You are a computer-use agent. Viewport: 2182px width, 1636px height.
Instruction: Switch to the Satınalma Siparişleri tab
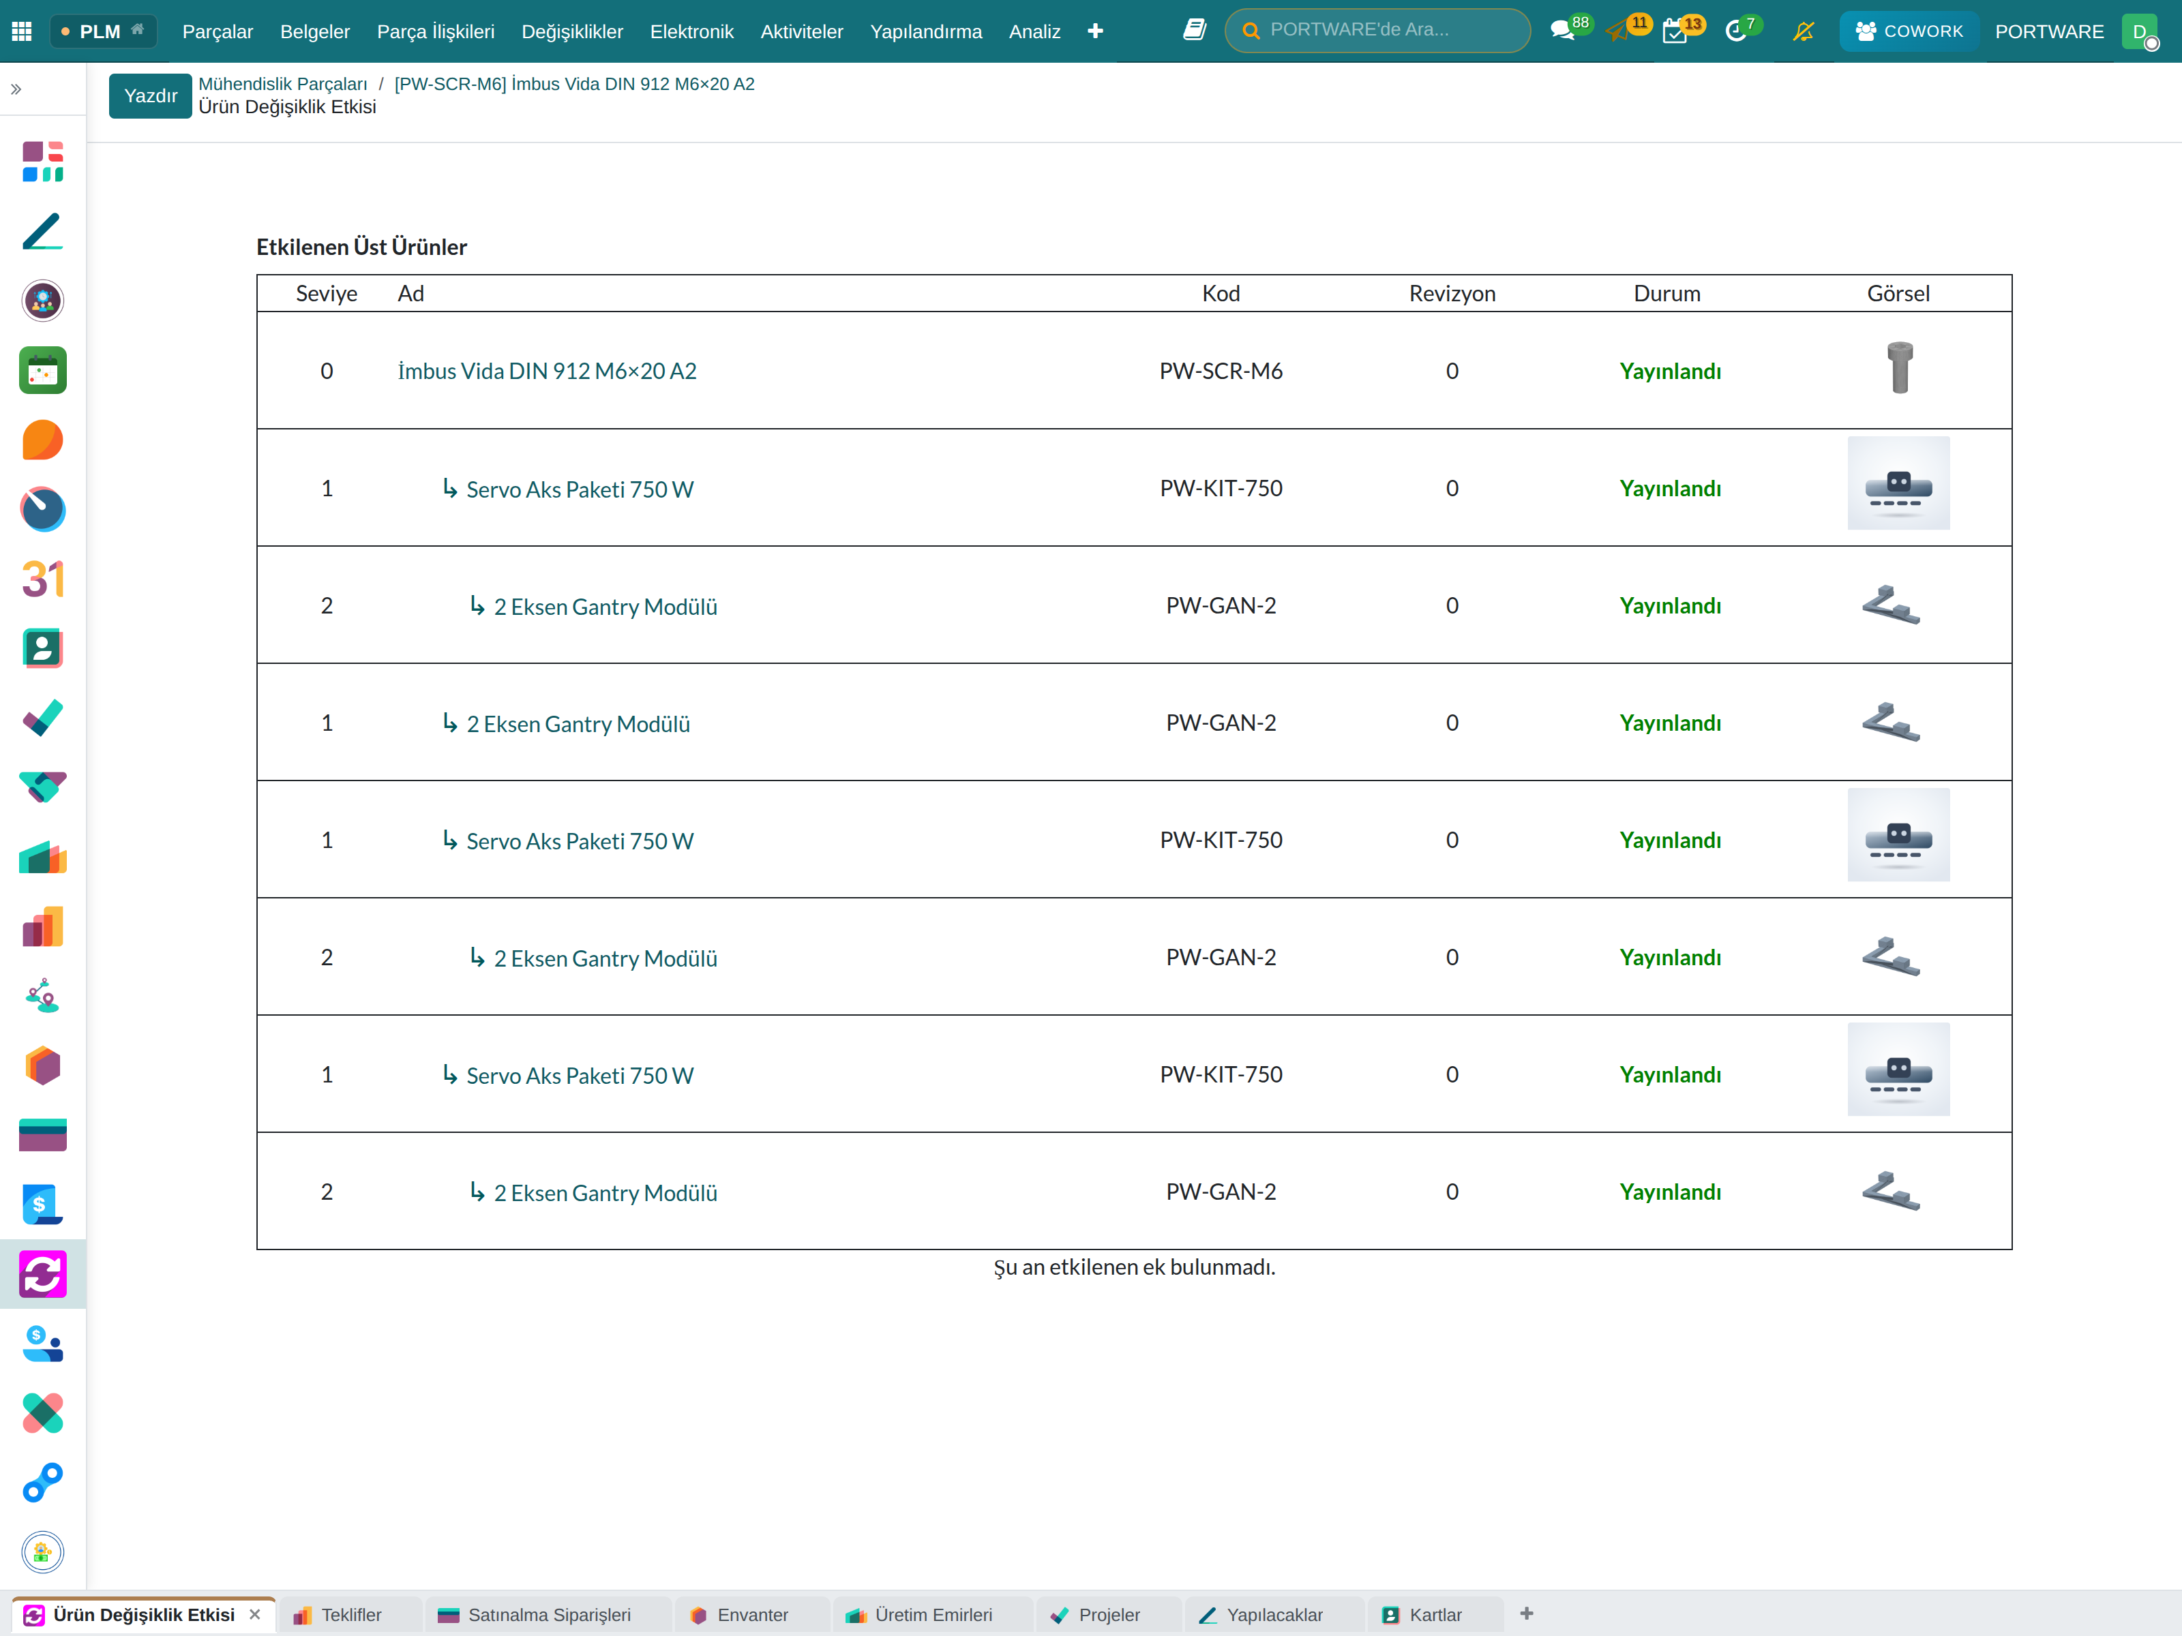548,1616
